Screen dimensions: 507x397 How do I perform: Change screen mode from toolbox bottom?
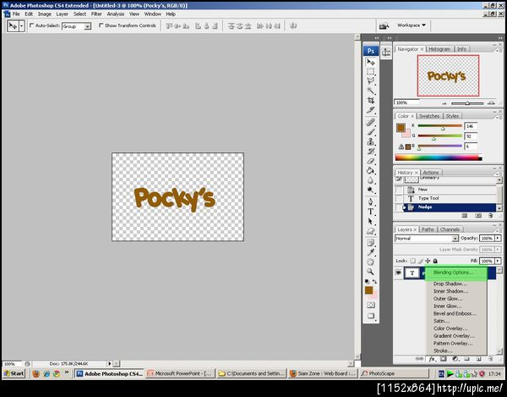(x=371, y=316)
